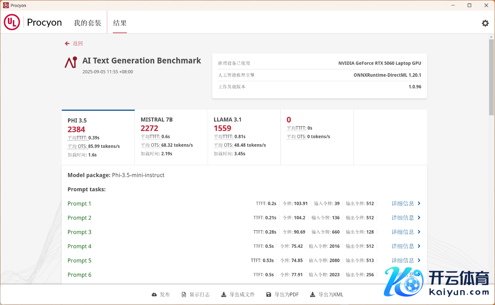The width and height of the screenshot is (495, 305).
Task: Open settings via the gear icon
Action: tap(485, 23)
